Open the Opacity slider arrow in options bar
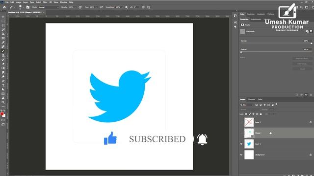 click(76, 7)
